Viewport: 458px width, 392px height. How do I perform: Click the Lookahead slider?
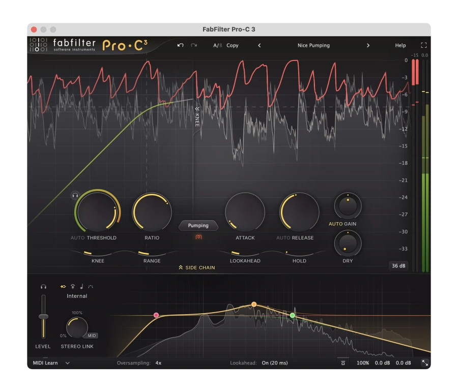(x=245, y=253)
